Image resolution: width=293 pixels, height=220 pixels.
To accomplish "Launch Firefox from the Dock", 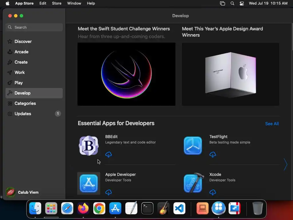I will click(x=83, y=208).
